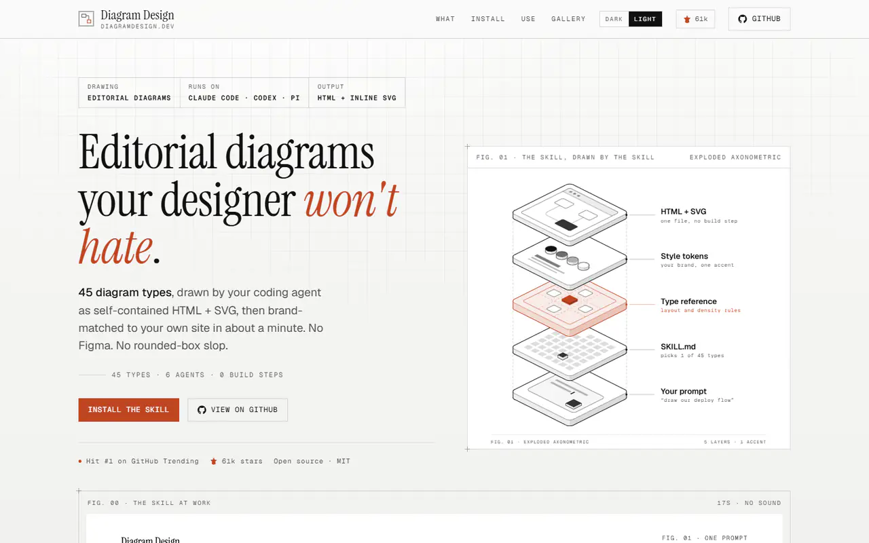This screenshot has height=543, width=869.
Task: Click the '17S · NO SOUND' label
Action: (749, 503)
